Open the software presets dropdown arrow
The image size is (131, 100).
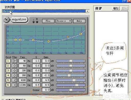(x=88, y=11)
